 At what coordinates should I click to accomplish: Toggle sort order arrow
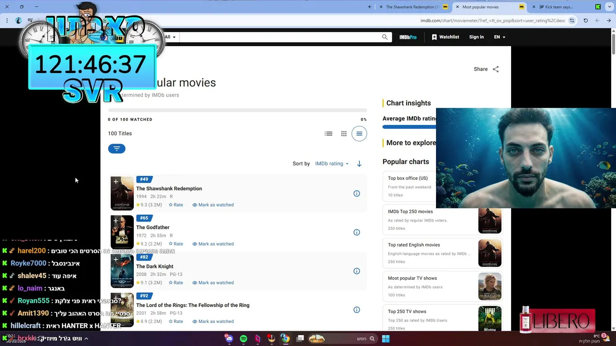coord(359,164)
